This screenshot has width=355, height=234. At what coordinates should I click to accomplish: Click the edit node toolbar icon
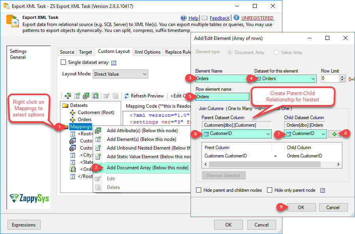pos(106,96)
